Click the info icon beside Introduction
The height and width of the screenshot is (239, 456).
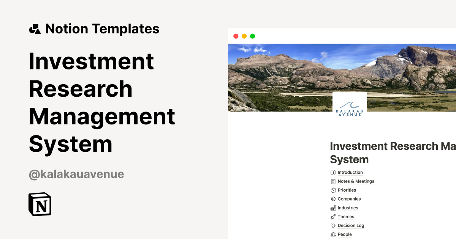coord(332,172)
